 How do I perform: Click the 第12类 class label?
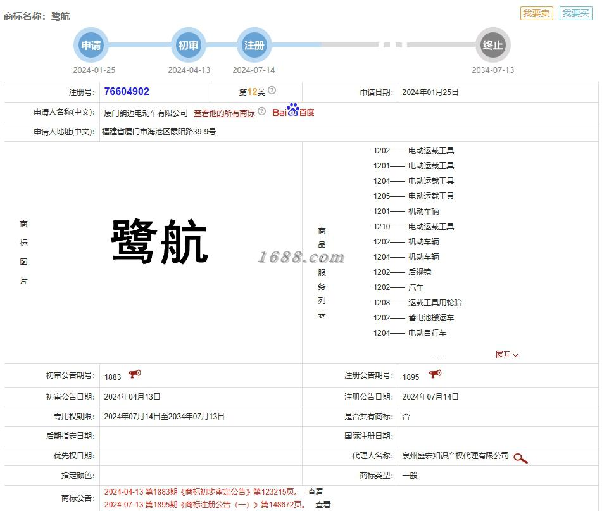(x=252, y=92)
